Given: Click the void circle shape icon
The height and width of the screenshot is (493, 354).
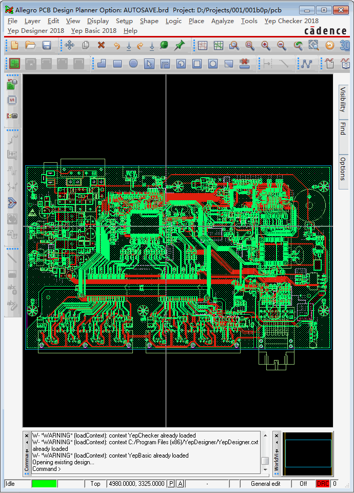Looking at the screenshot, I should pos(212,64).
